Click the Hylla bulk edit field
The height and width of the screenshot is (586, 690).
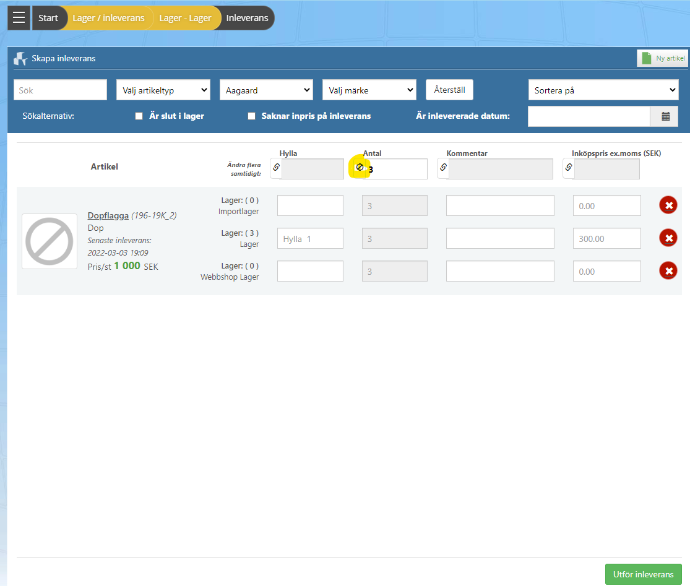[313, 169]
